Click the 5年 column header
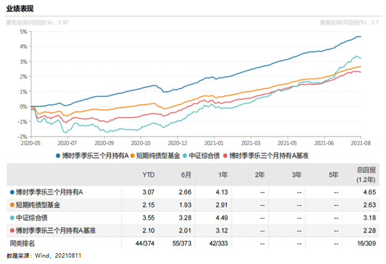Image resolution: width=386 pixels, height=264 pixels. pyautogui.click(x=333, y=174)
